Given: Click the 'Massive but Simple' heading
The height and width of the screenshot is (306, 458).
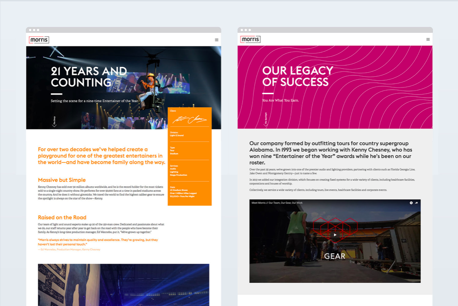Looking at the screenshot, I should click(62, 180).
